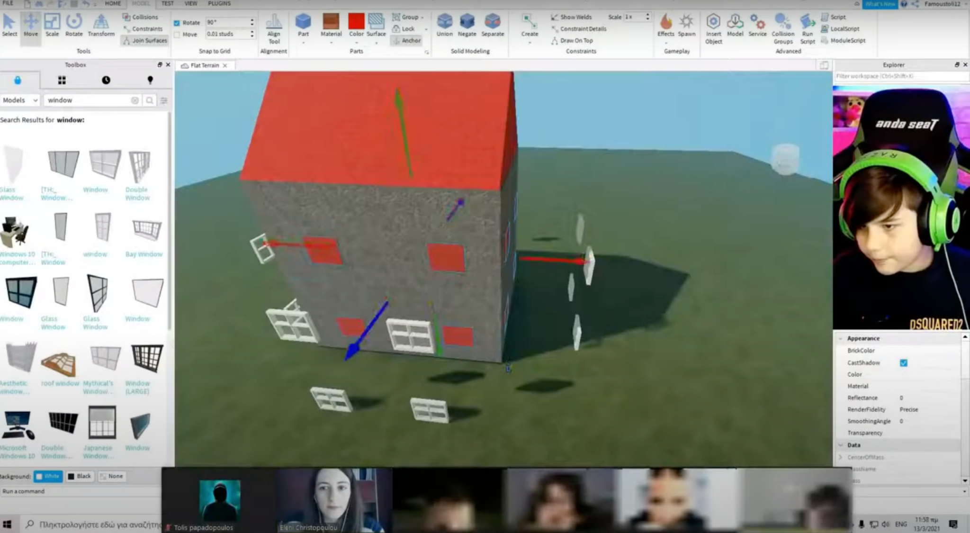Select the Select tool
Screen dimensions: 970x533
click(x=9, y=25)
